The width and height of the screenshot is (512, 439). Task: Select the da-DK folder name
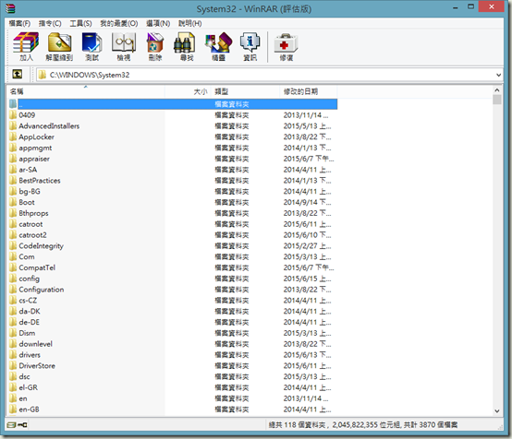(30, 311)
